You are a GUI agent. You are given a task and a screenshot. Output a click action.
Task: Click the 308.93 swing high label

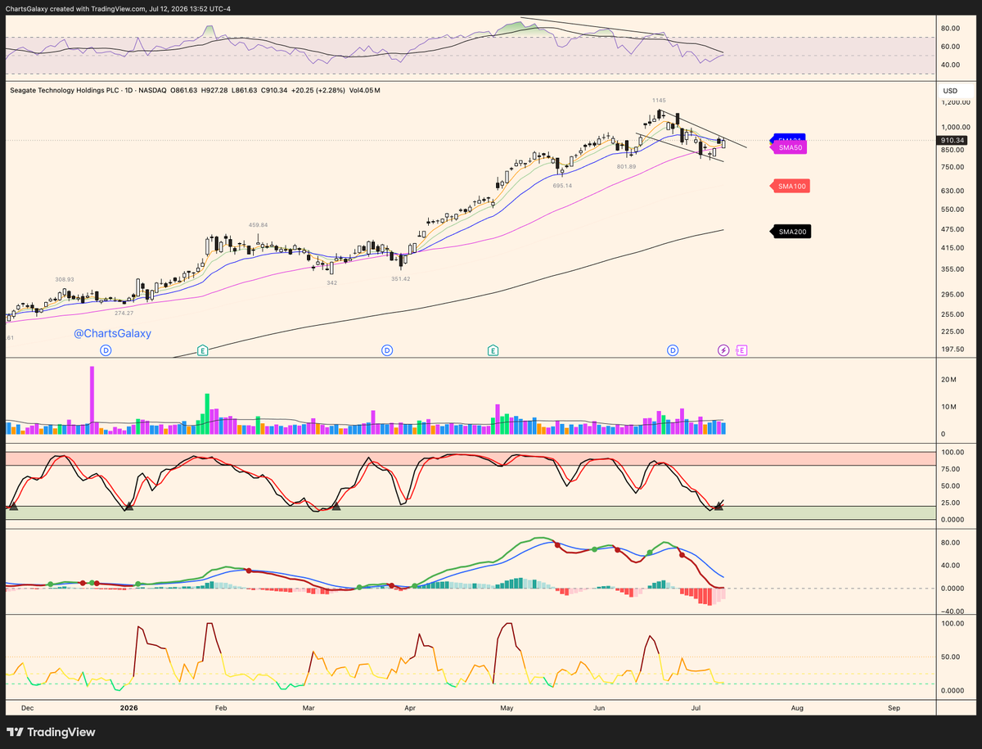point(65,279)
